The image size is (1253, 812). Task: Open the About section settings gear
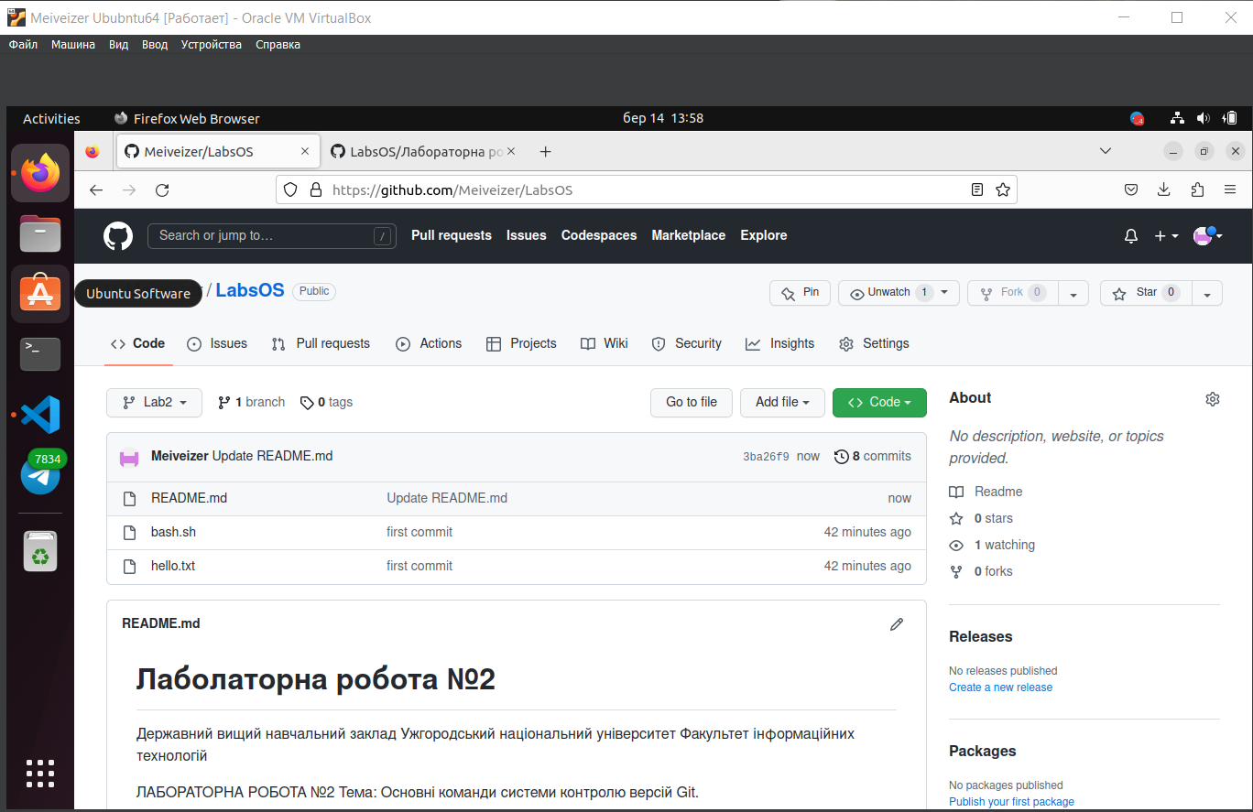pyautogui.click(x=1212, y=398)
